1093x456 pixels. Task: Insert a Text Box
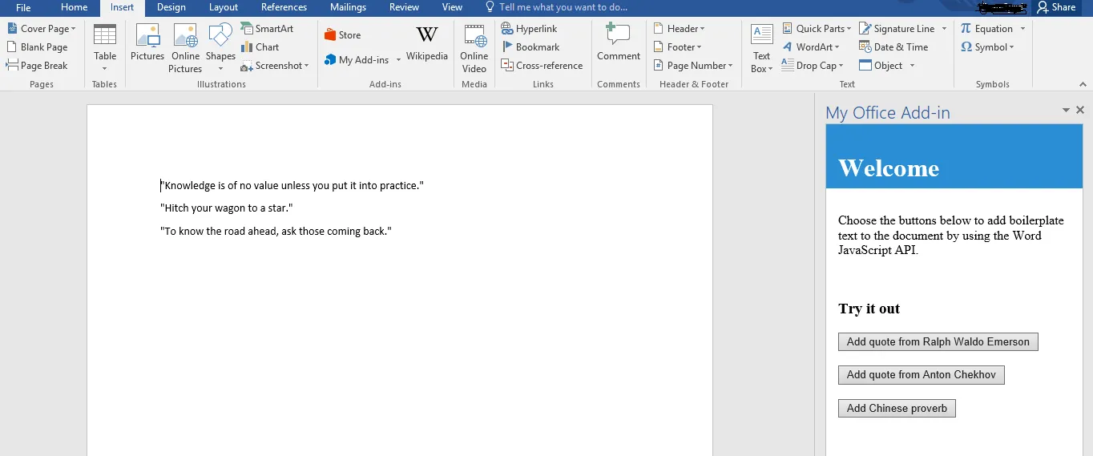click(x=761, y=48)
